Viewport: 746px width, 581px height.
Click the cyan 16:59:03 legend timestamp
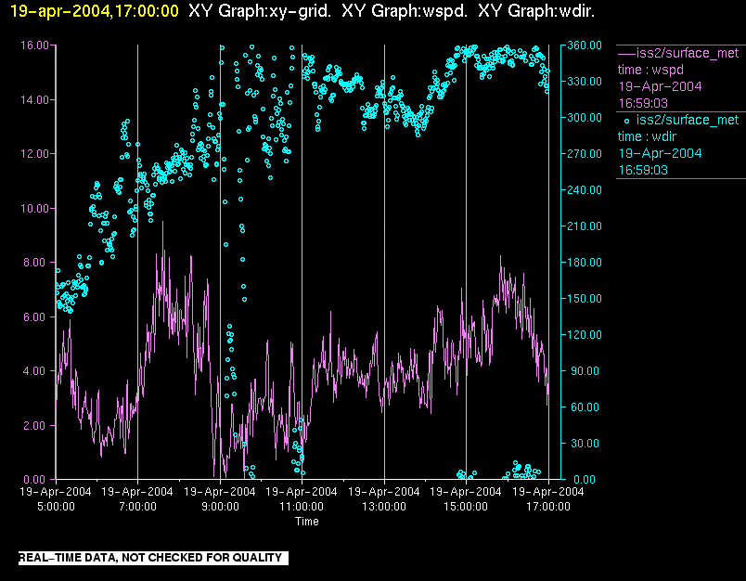pos(643,171)
